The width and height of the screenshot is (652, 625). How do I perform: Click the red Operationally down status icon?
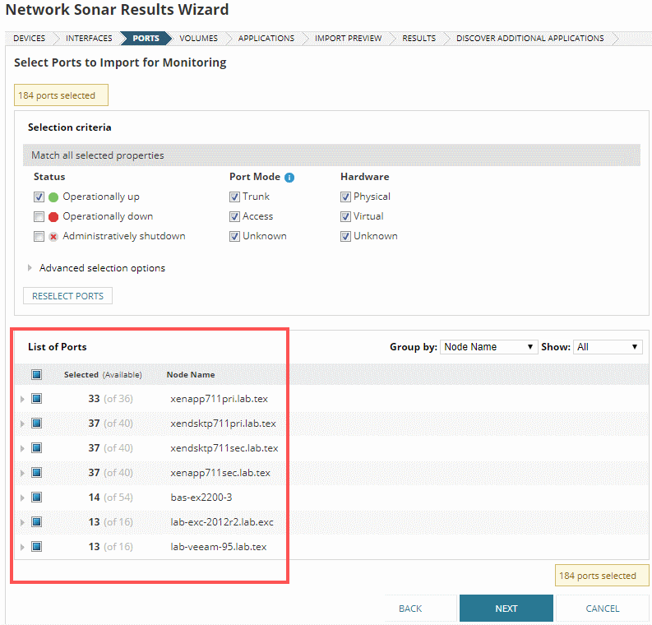(x=53, y=217)
